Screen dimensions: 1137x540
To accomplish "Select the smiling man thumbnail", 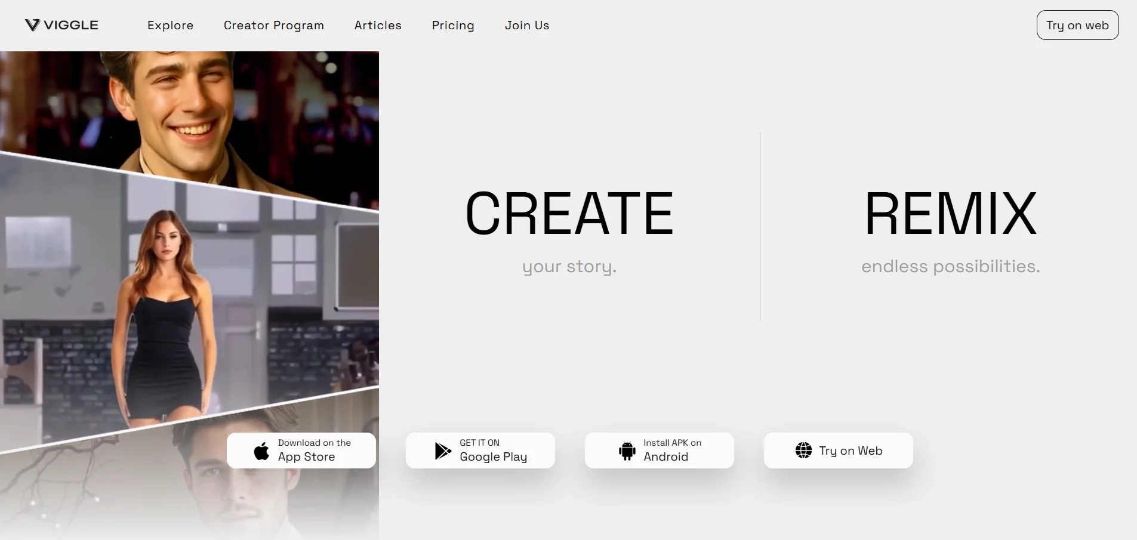I will 185,107.
